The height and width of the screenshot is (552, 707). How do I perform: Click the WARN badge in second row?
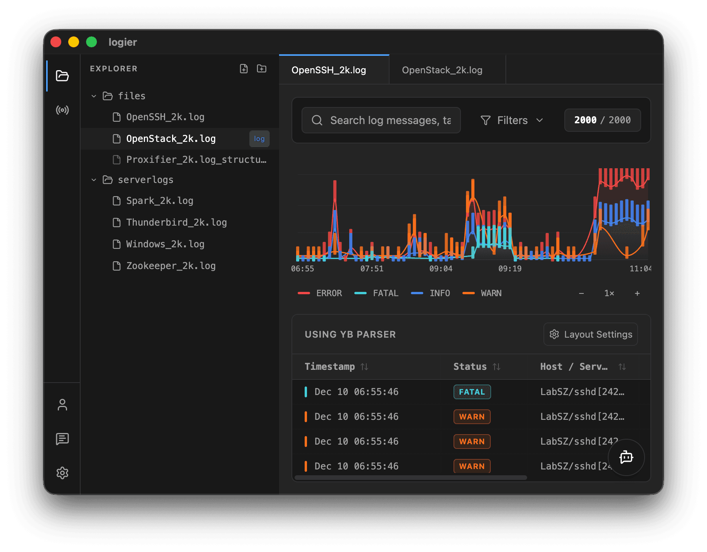[x=472, y=417]
